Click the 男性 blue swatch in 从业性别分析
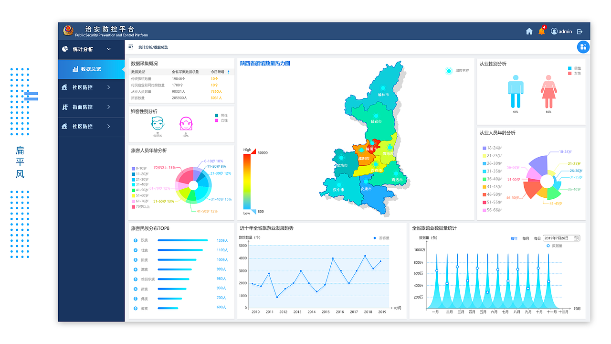Screen dimensions: 611x344 [x=570, y=69]
